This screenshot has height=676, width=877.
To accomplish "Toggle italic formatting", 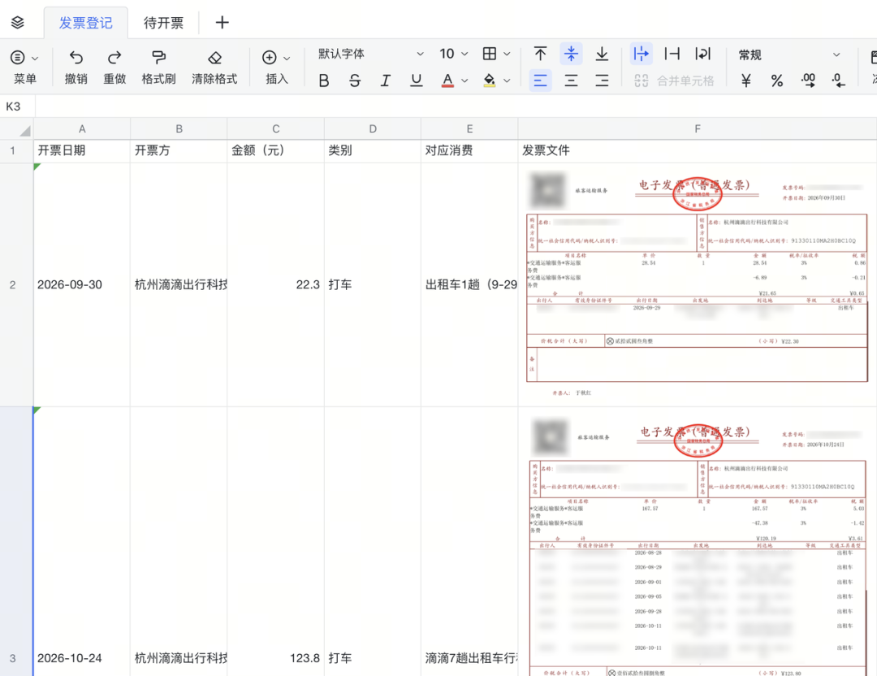I will click(x=386, y=81).
